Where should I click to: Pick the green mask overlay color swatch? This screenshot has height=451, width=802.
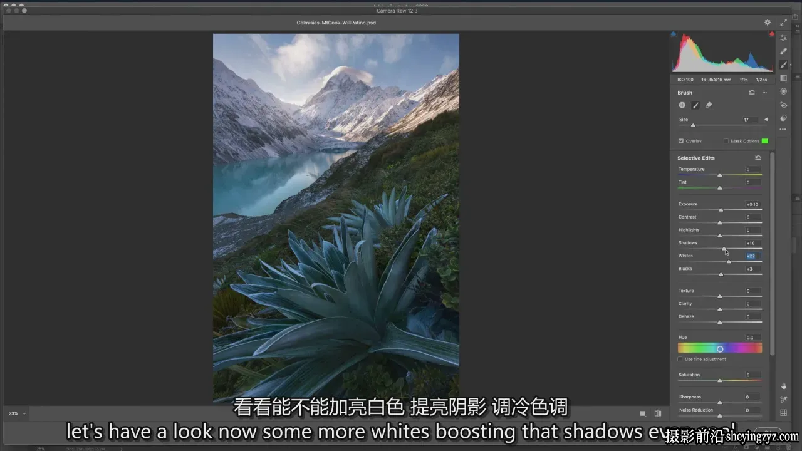[x=765, y=141]
